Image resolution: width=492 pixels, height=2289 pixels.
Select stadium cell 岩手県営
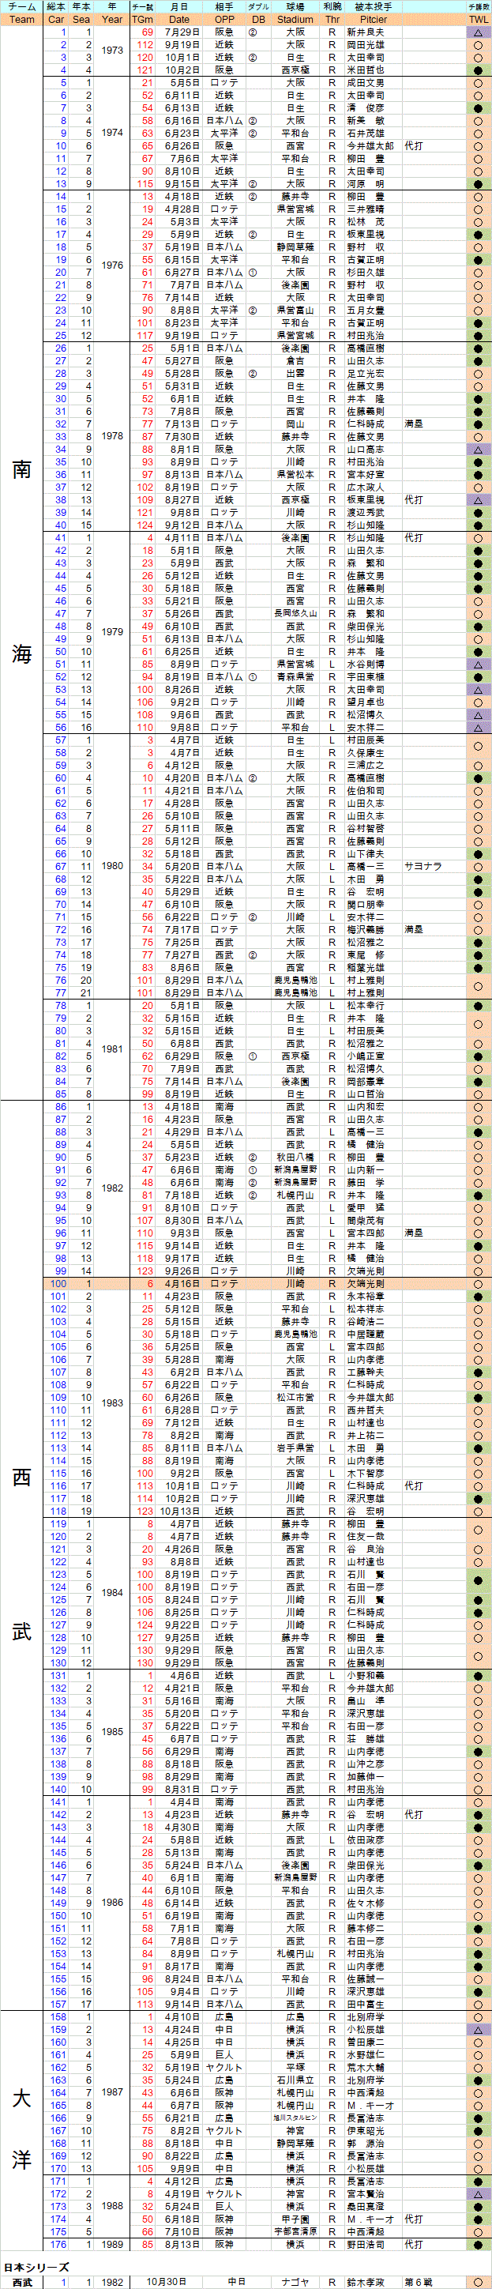[295, 1448]
